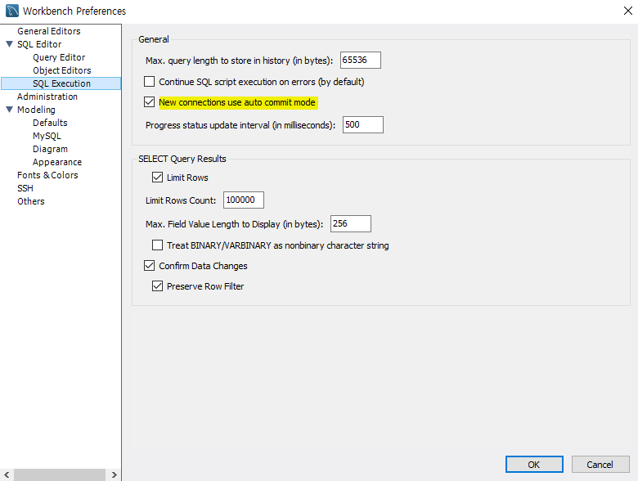Click the sidebar horizontal scrollbar thumb
This screenshot has height=481, width=638.
[x=60, y=474]
